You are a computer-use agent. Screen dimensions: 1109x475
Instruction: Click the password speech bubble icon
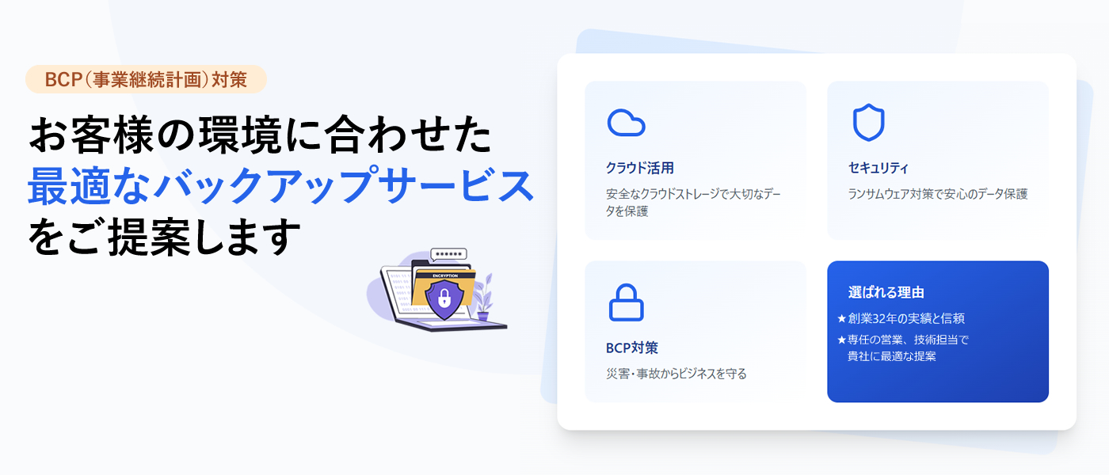(x=450, y=255)
